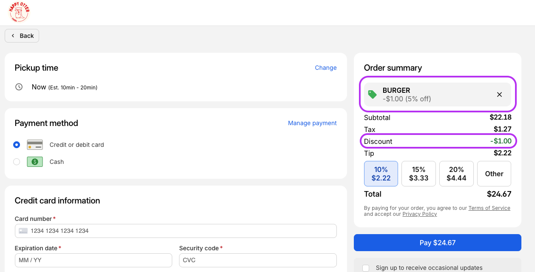Click the Happy Otter logo

19,13
